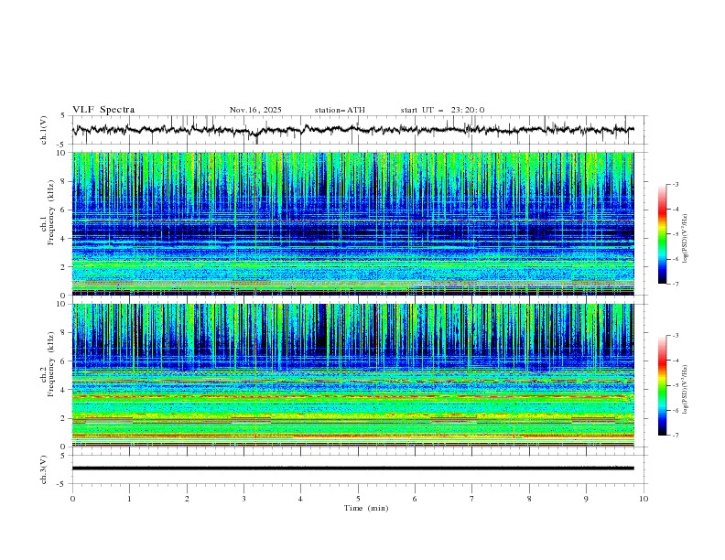Screen dimensions: 725x560
Task: Click the ch.3 flat voltage trace
Action: tap(353, 468)
